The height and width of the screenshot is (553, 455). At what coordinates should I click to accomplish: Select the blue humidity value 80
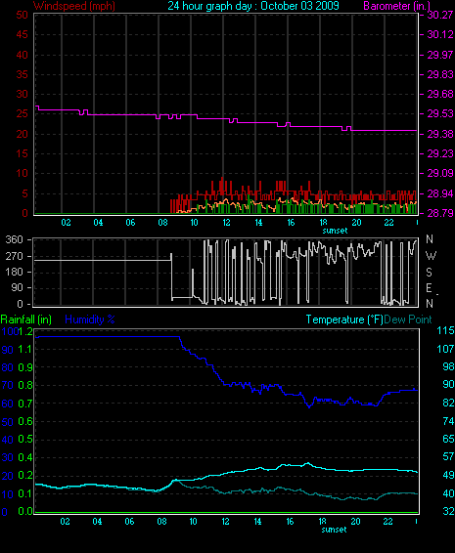click(8, 367)
